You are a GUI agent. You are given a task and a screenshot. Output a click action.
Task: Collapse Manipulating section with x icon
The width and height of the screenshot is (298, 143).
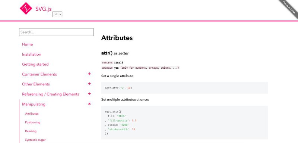point(89,104)
